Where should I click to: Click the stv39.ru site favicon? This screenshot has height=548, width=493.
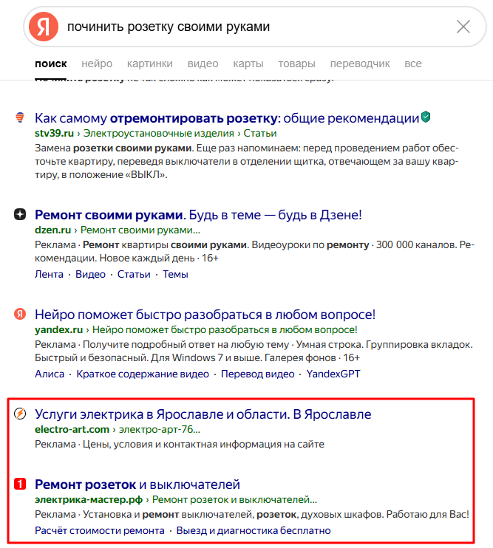point(20,117)
